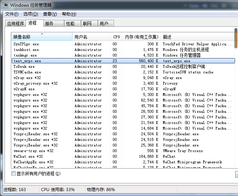Sort processes by the CPU column header
This screenshot has height=196, width=238.
tap(116, 37)
